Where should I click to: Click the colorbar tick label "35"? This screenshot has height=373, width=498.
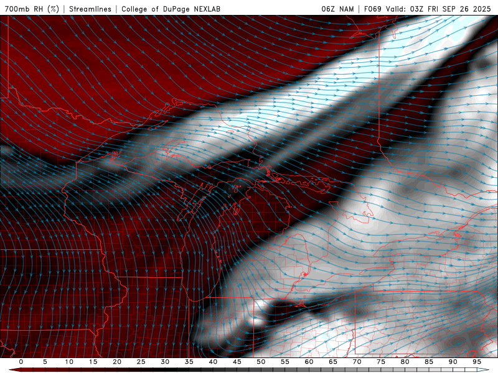coord(189,362)
